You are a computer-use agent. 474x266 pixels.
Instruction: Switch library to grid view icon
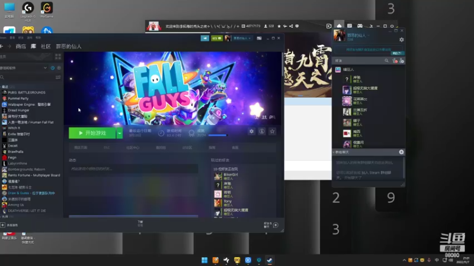(x=58, y=56)
